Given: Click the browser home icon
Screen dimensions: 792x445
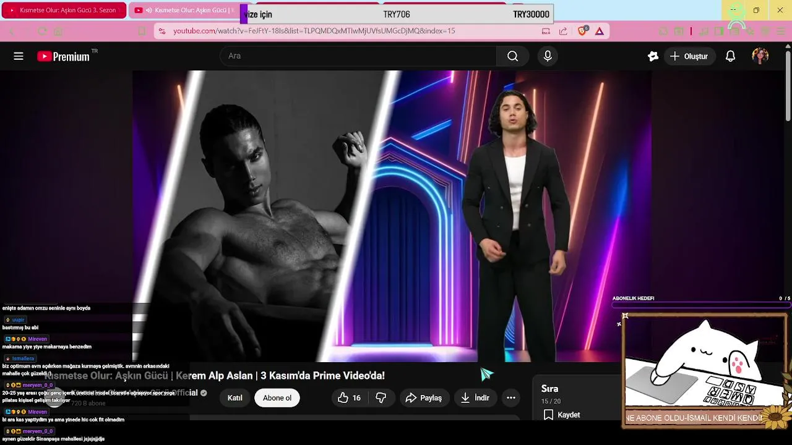Looking at the screenshot, I should click(x=58, y=31).
